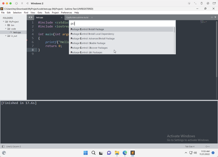Collapse the code folder
218x157 pixels.
6,29
